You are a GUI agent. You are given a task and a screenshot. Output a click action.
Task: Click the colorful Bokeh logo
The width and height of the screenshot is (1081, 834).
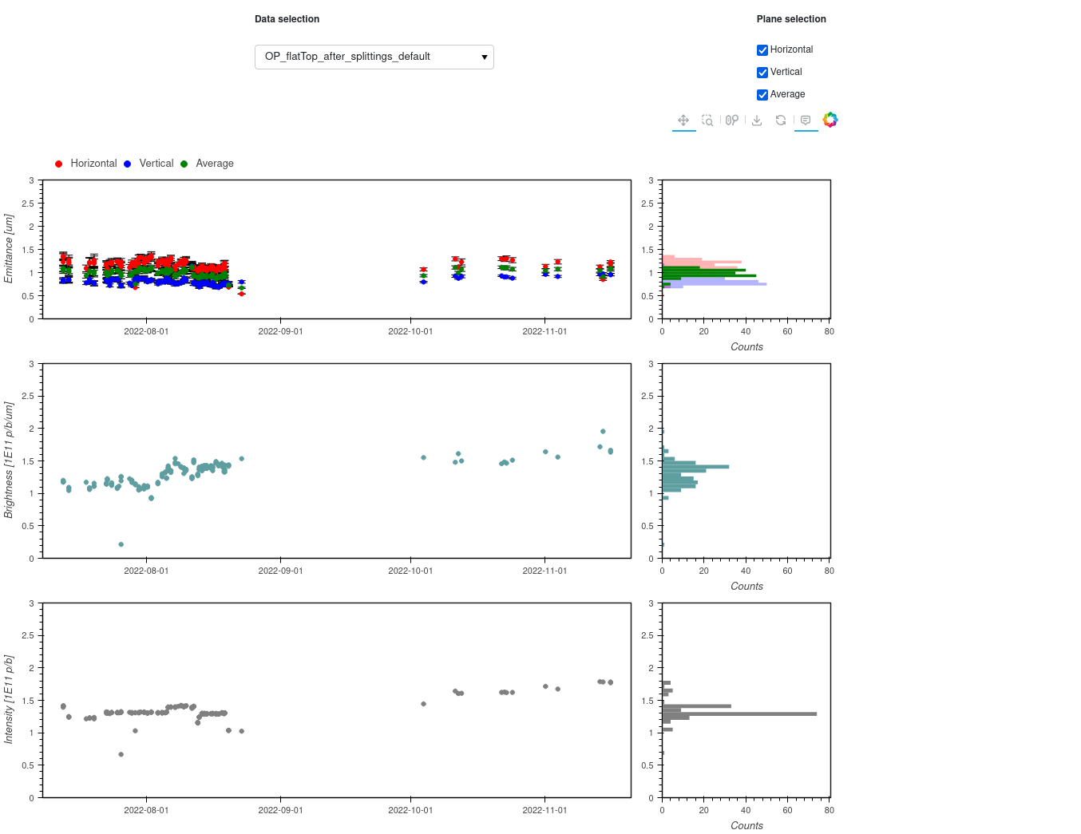(x=830, y=120)
